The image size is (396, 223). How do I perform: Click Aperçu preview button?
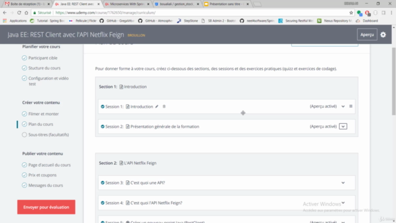367,35
